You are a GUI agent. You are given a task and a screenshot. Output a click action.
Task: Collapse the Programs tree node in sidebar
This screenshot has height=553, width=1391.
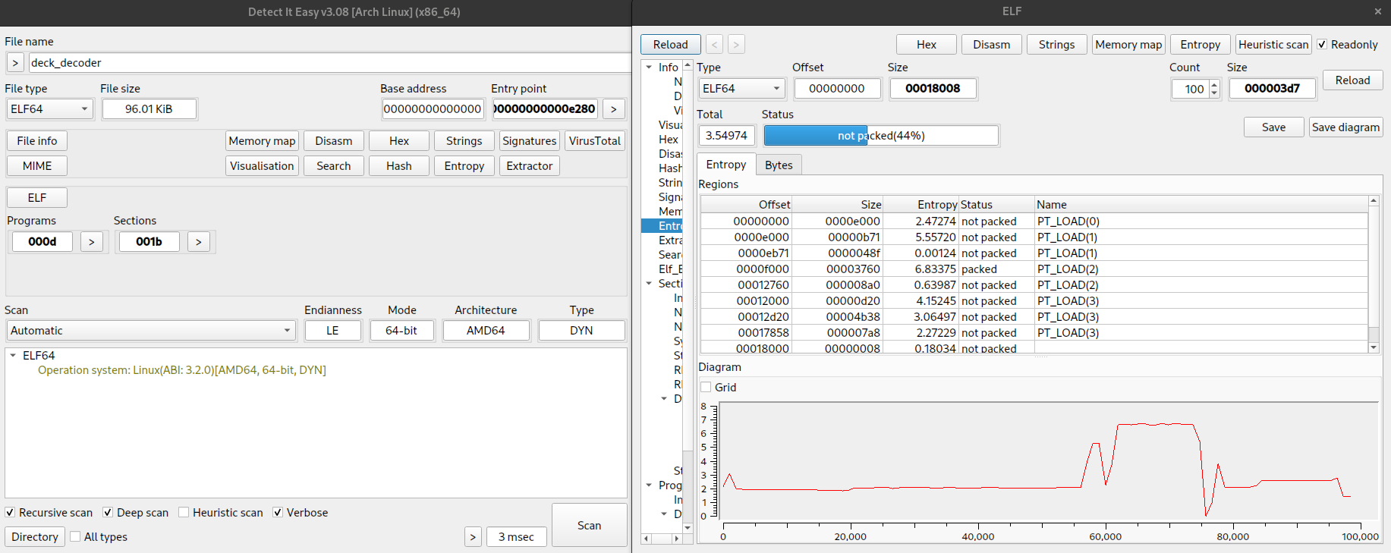coord(649,485)
